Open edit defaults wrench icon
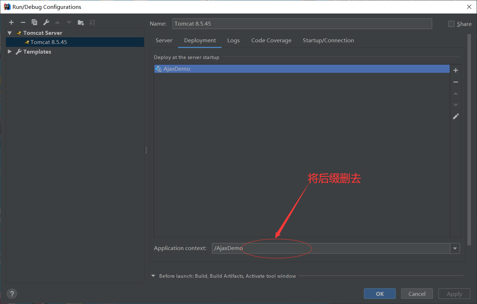The image size is (477, 304). coord(46,22)
